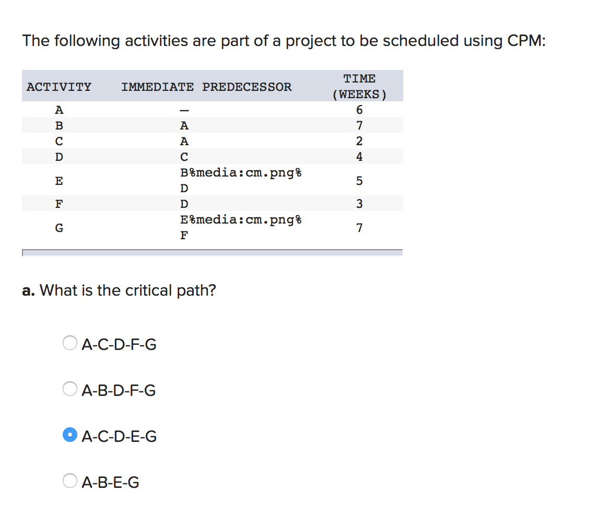Click the horizontal scrollbar under the table
Viewport: 608px width, 514px height.
click(213, 253)
